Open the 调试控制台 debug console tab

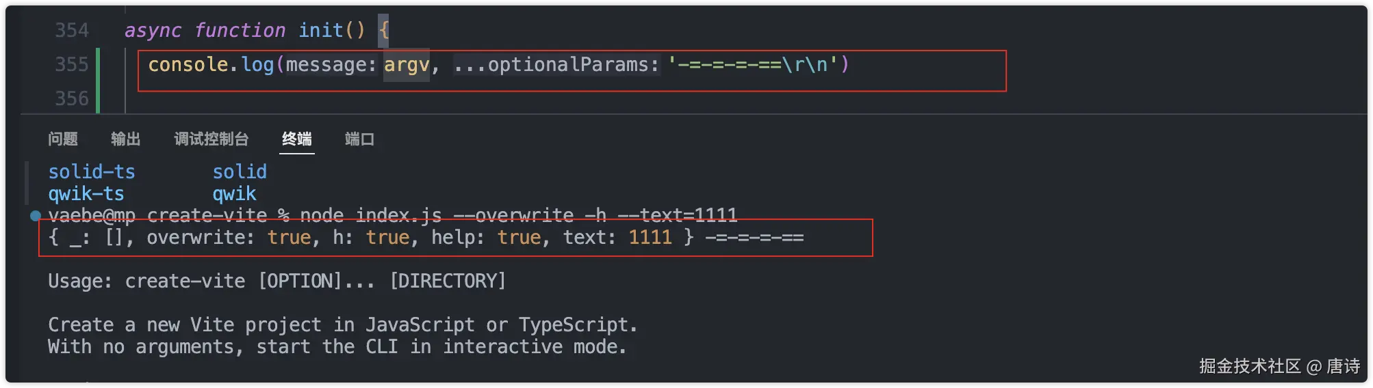211,139
